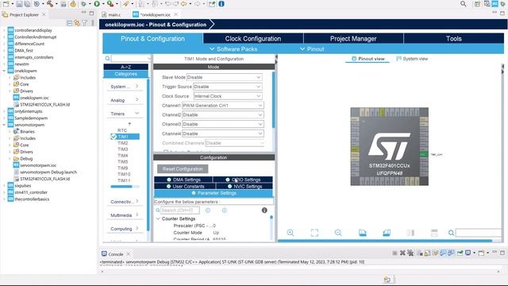Click Link with Editor in Project Explorer

click(77, 23)
